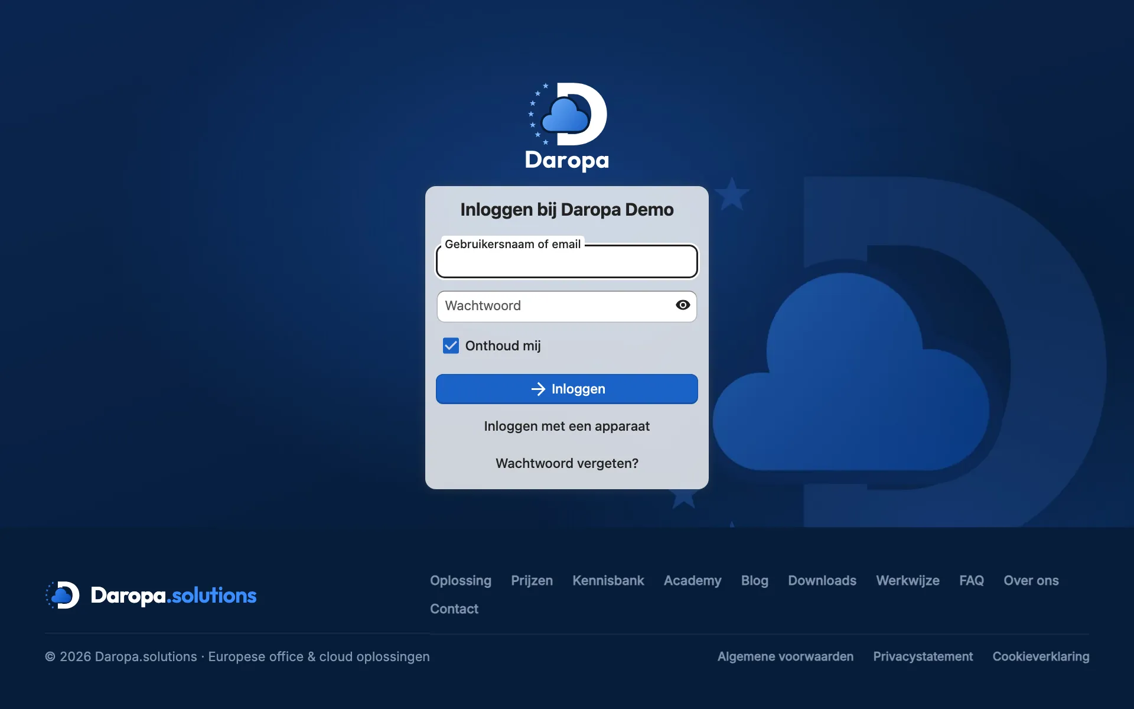
Task: Open the Oplossing footer link
Action: [x=461, y=581]
